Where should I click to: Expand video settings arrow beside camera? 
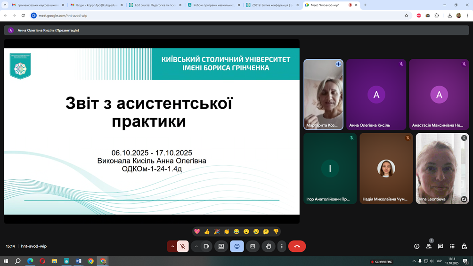[196, 246]
